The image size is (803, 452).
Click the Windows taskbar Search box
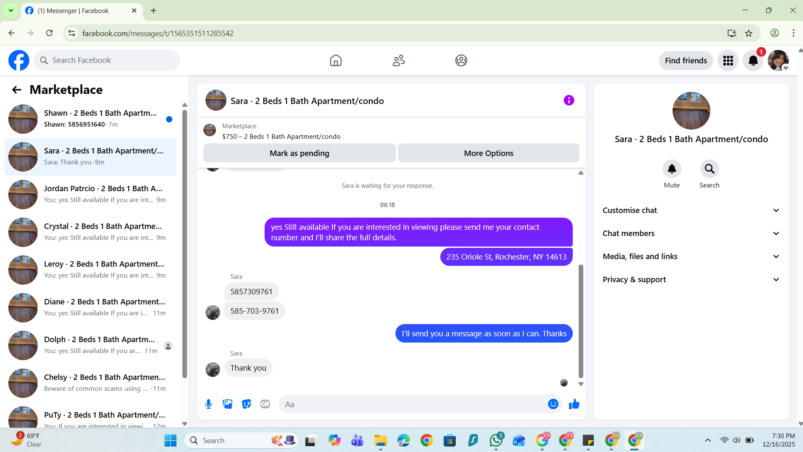pos(241,441)
